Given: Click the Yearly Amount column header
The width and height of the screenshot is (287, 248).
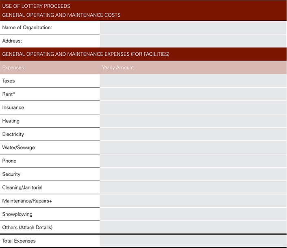Looking at the screenshot, I should click(118, 67).
